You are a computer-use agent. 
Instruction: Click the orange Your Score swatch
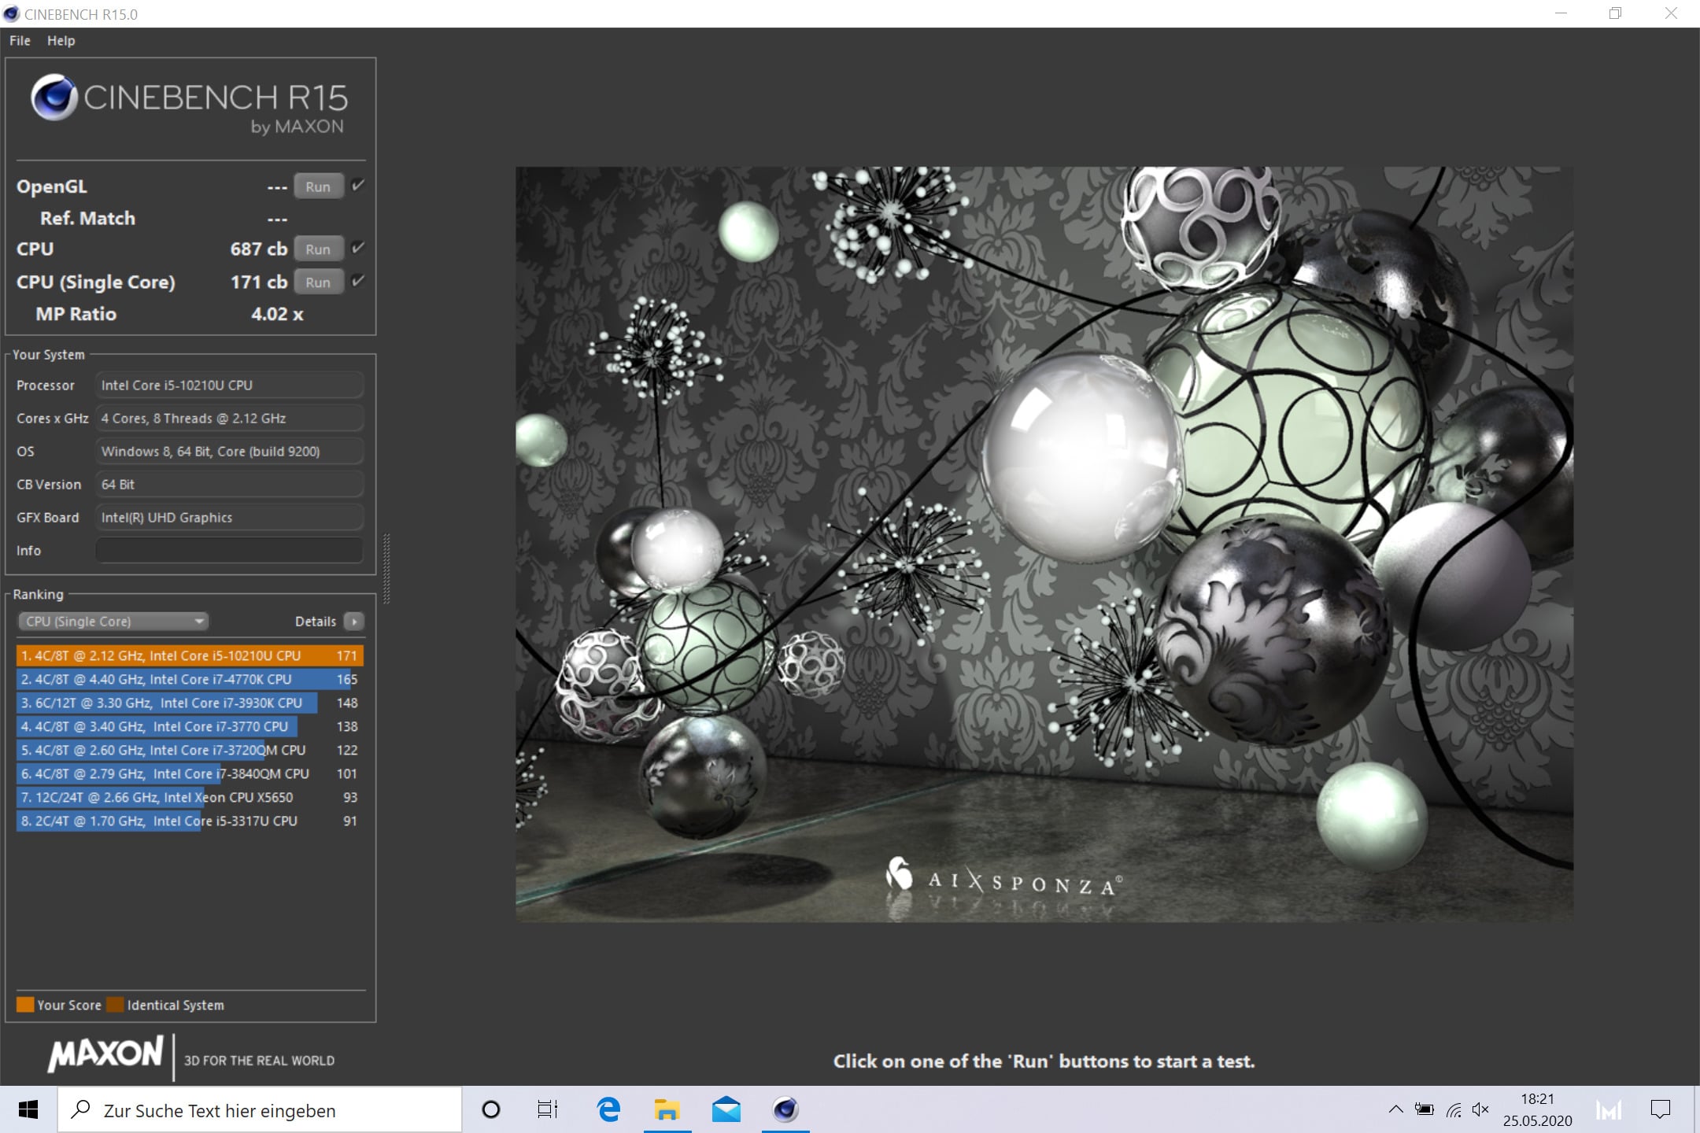tap(25, 1005)
